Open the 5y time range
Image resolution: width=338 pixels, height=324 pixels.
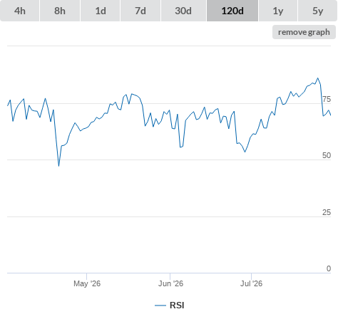coord(317,11)
